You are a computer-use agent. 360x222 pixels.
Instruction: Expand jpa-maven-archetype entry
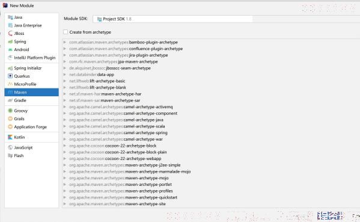pyautogui.click(x=65, y=61)
